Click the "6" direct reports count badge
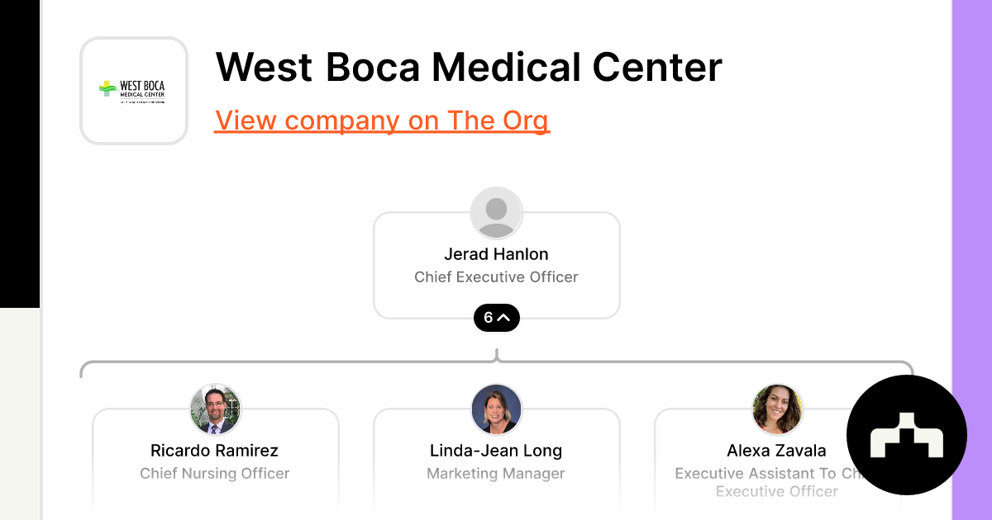The image size is (992, 520). [x=489, y=317]
